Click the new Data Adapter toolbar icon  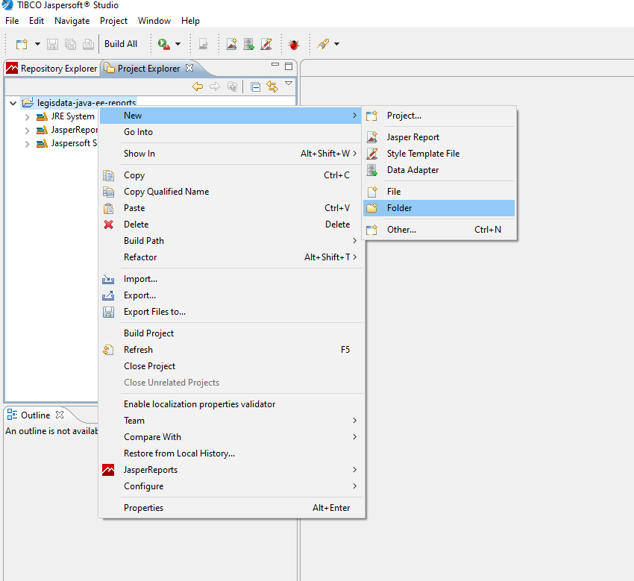click(x=249, y=44)
